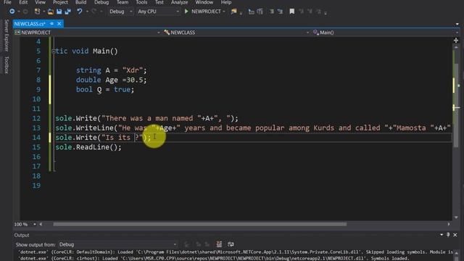Viewport: 464px width, 261px height.
Task: Clear all output in Output panel
Action: pos(219,244)
